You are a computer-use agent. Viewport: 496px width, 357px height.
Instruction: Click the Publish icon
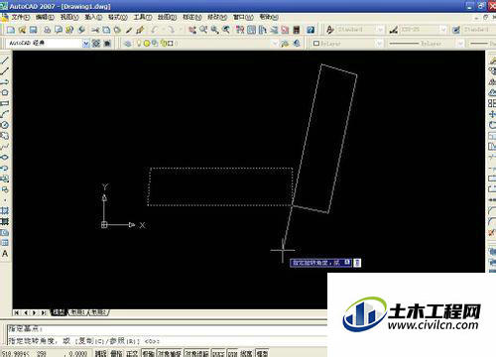(69, 30)
